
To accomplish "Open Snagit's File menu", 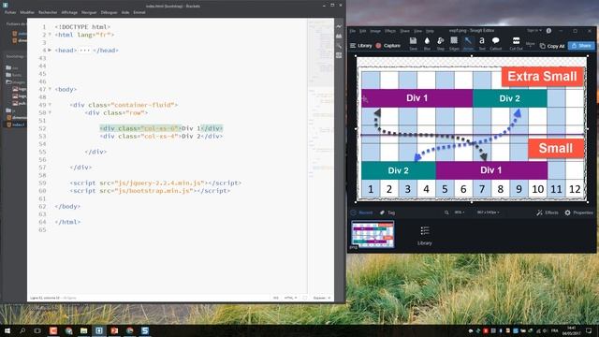I will 353,31.
